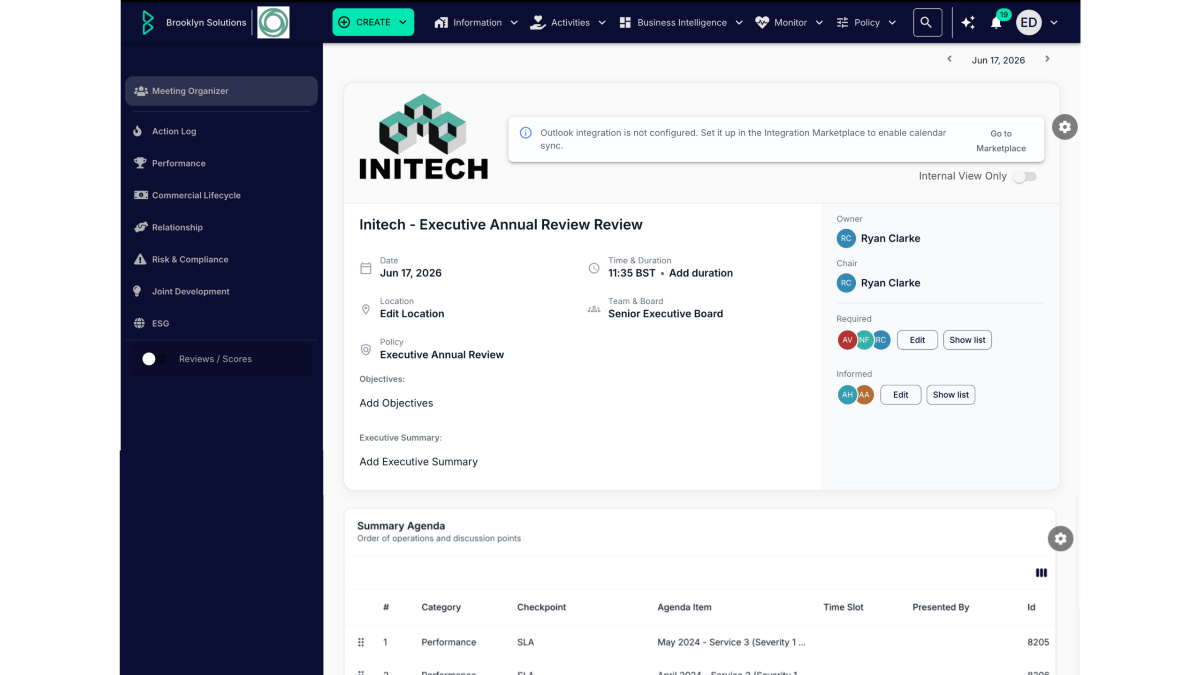Viewport: 1201px width, 675px height.
Task: Click the calendar Date icon
Action: point(365,268)
